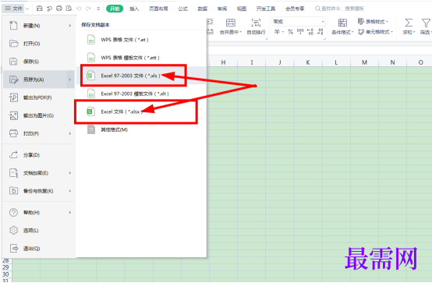Expand the 合并居中 dropdown arrow
The image size is (432, 283).
click(x=240, y=32)
